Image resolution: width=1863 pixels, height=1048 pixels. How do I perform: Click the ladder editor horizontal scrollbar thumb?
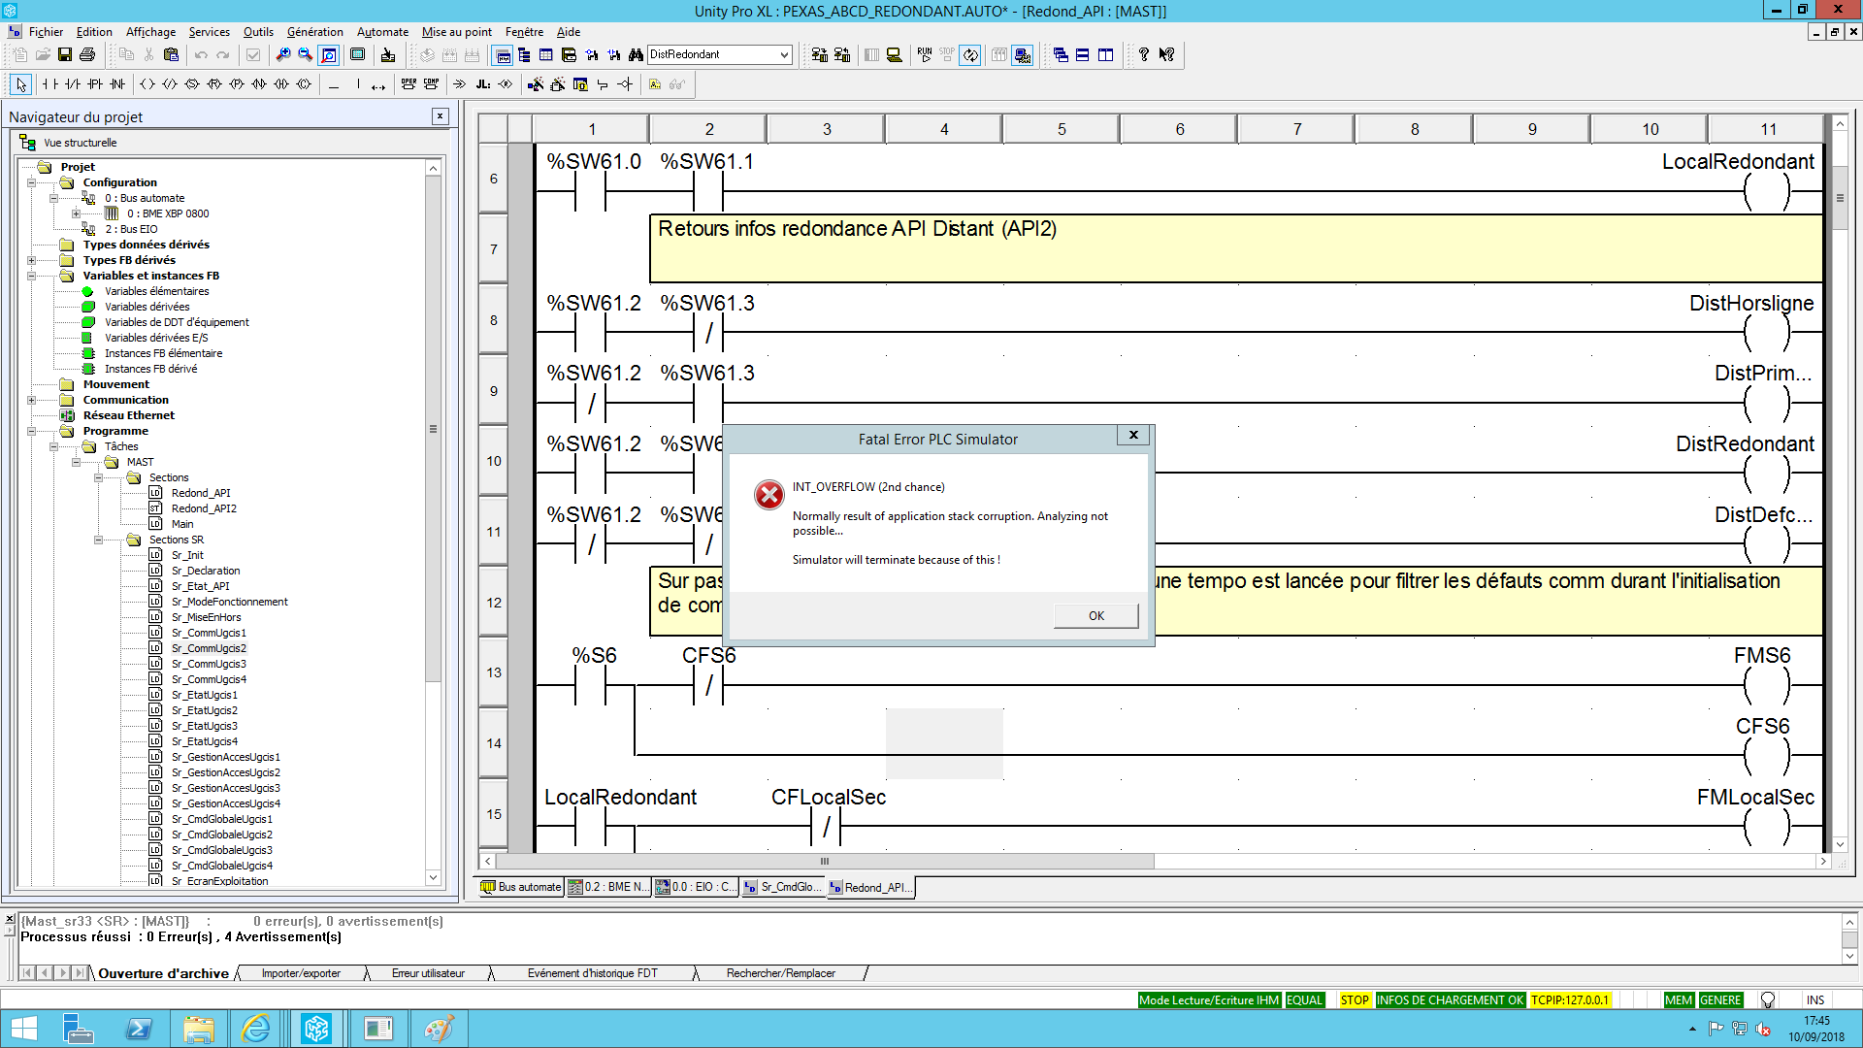click(x=825, y=862)
